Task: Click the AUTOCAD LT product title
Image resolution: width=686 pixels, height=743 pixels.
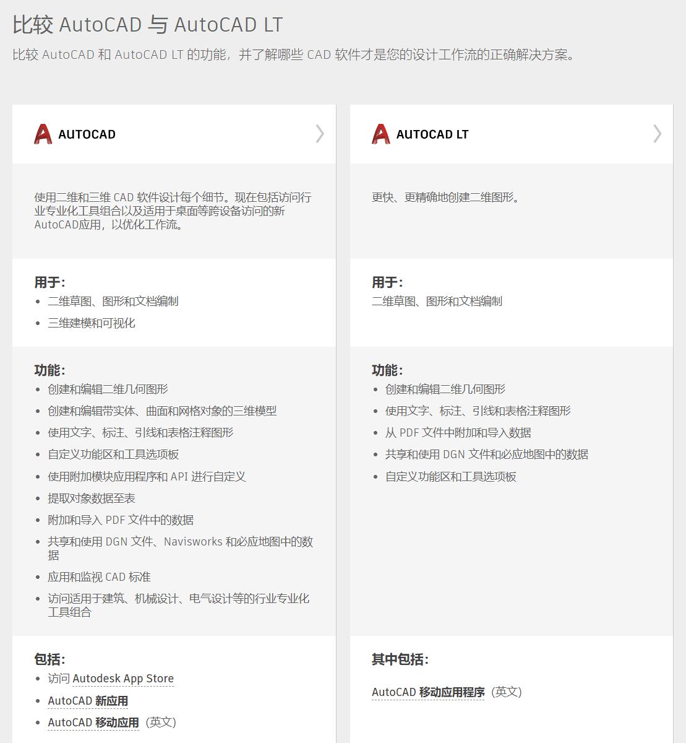Action: [432, 134]
